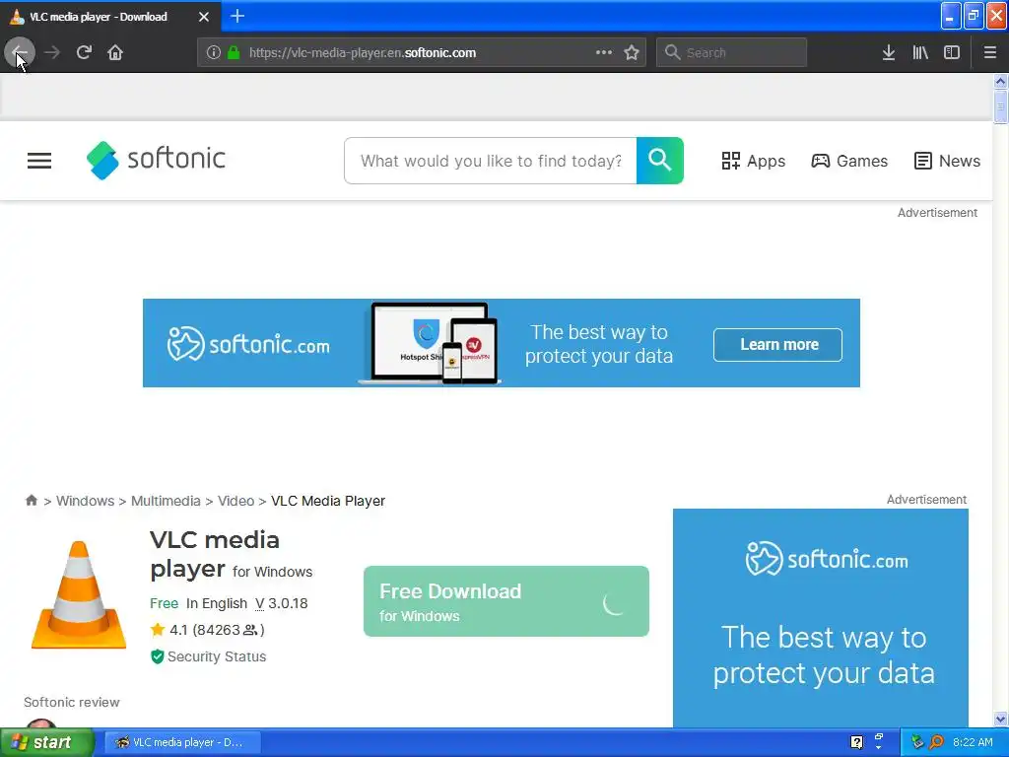The width and height of the screenshot is (1009, 757).
Task: Open Windows breadcrumb link
Action: (x=85, y=501)
